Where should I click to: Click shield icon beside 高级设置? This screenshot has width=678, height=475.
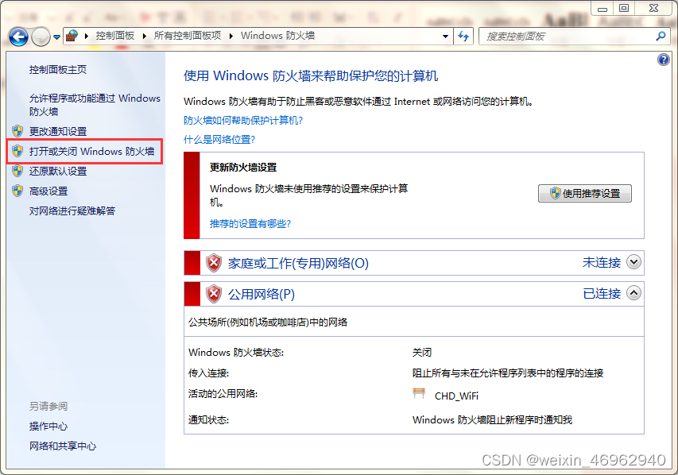tap(17, 191)
